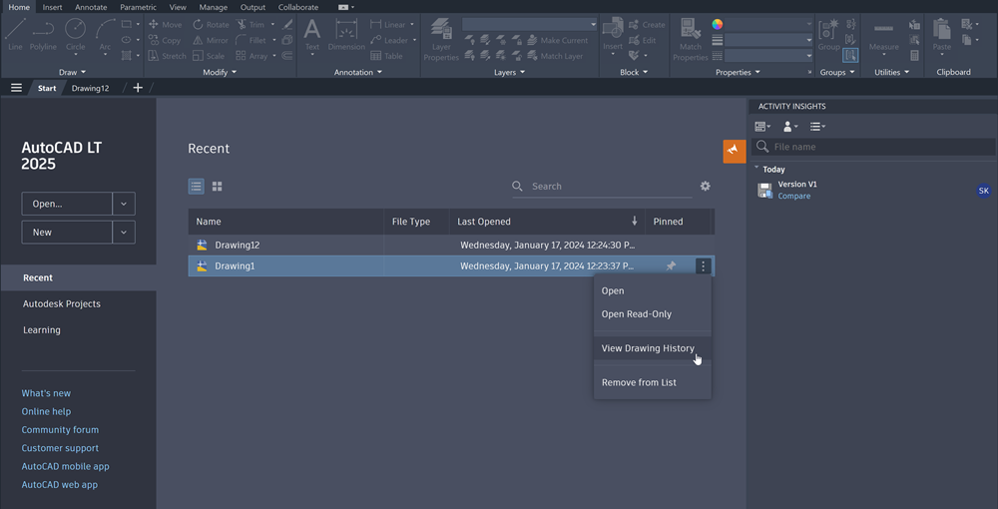Select the Dimension tool
Screen dimensions: 998x509
(346, 34)
